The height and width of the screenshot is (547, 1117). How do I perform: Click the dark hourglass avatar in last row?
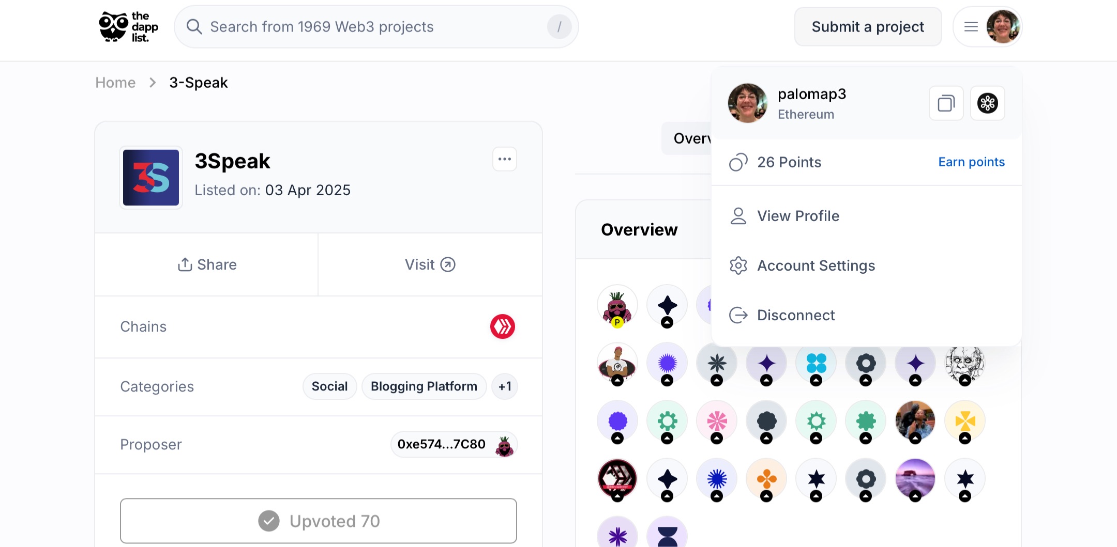(667, 533)
